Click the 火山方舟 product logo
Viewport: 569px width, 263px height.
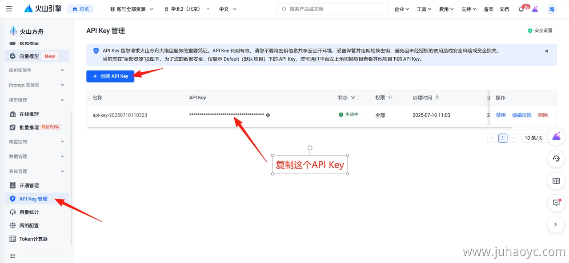[27, 31]
